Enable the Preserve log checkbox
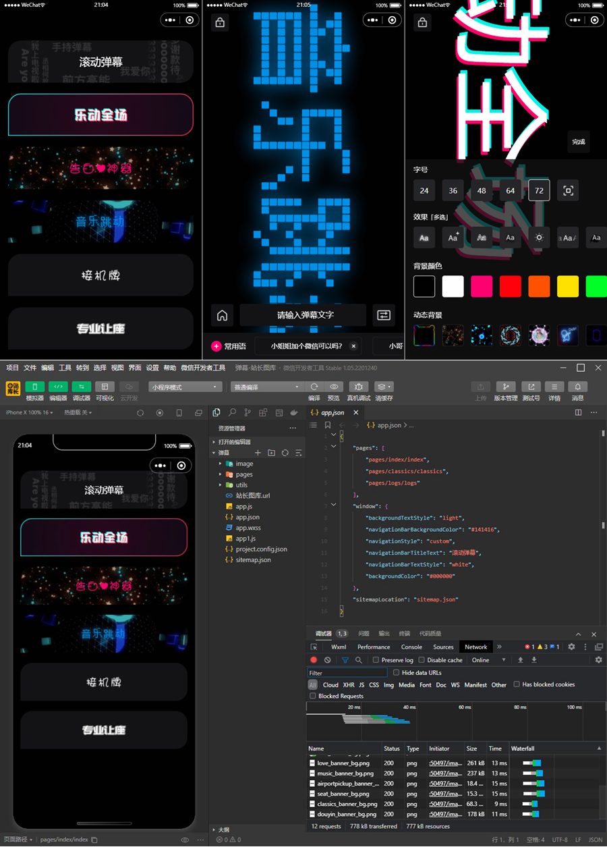This screenshot has height=847, width=607. pyautogui.click(x=376, y=660)
